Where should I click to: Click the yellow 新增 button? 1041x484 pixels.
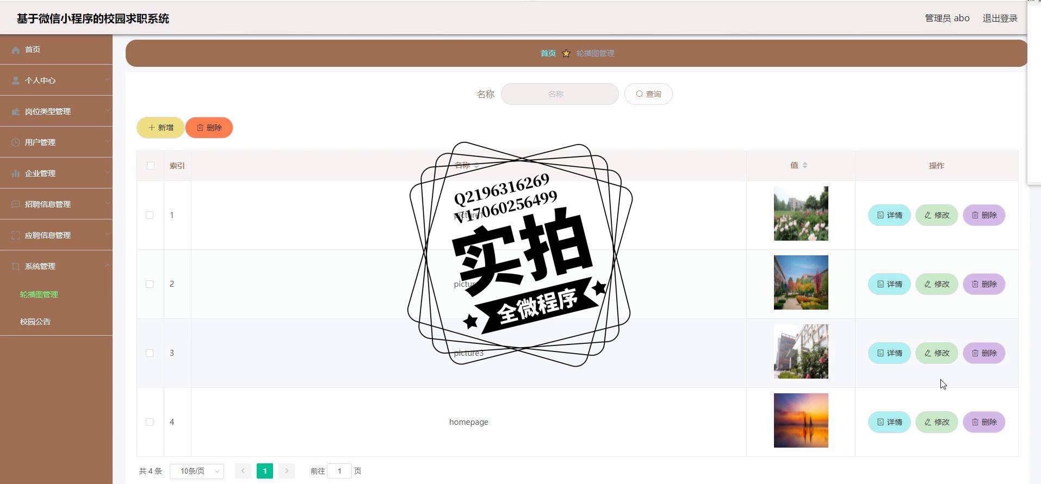(160, 128)
